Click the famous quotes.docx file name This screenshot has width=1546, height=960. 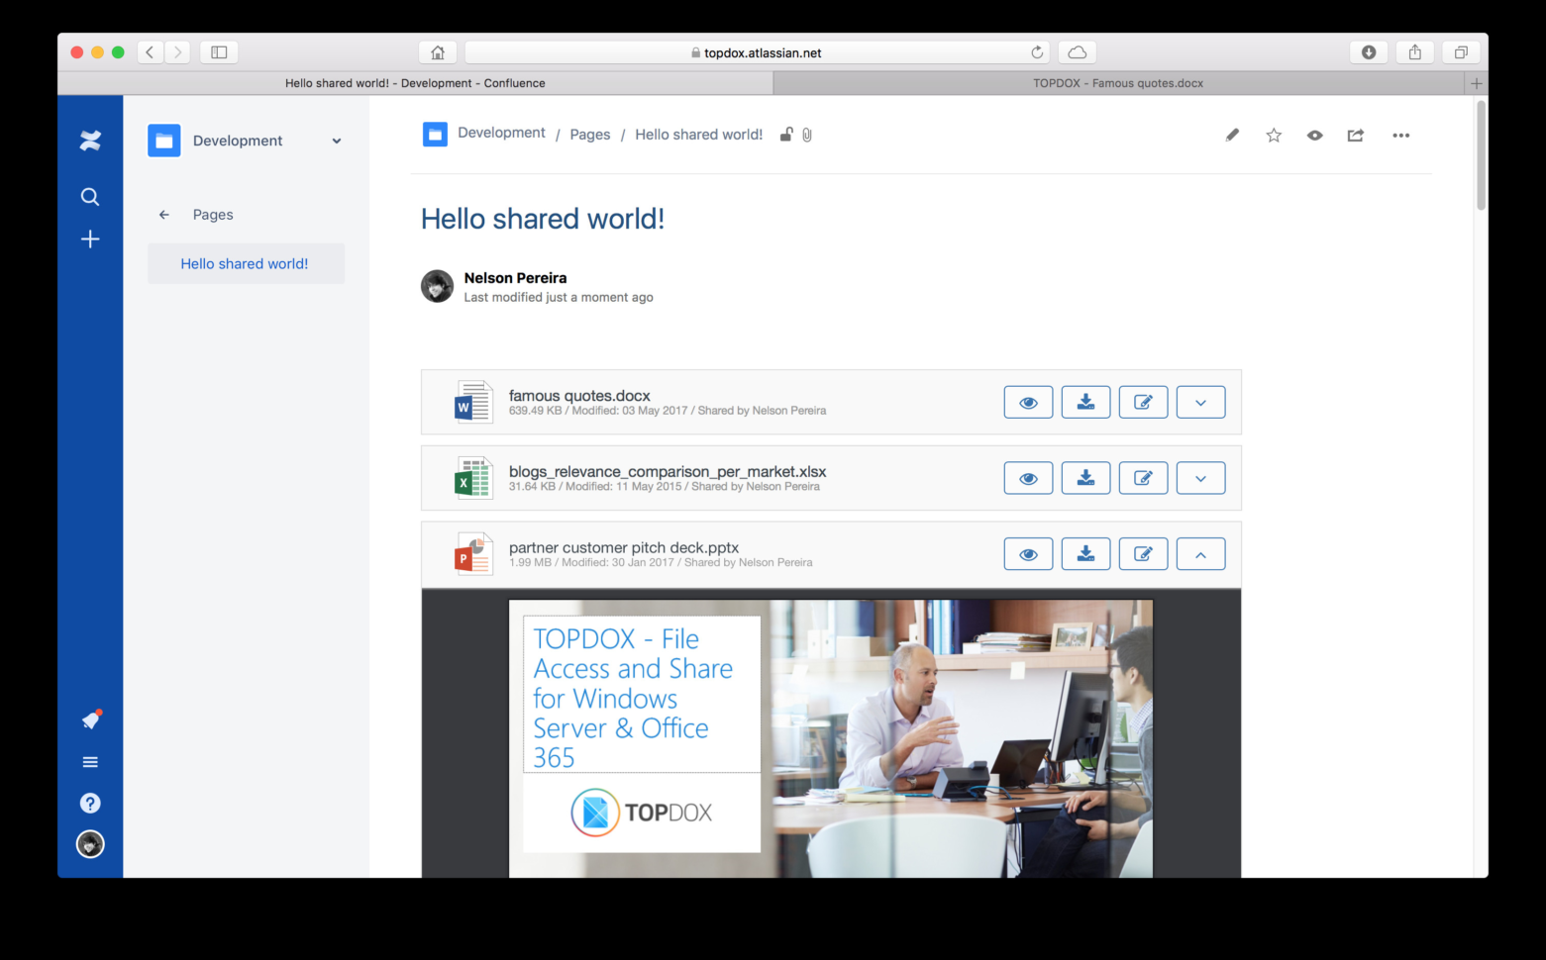579,396
